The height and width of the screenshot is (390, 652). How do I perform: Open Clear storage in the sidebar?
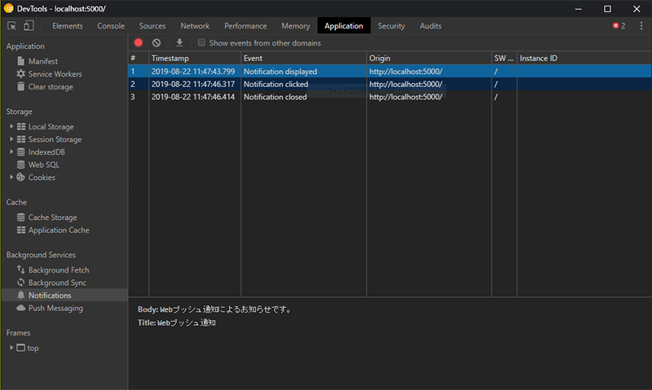pyautogui.click(x=45, y=87)
